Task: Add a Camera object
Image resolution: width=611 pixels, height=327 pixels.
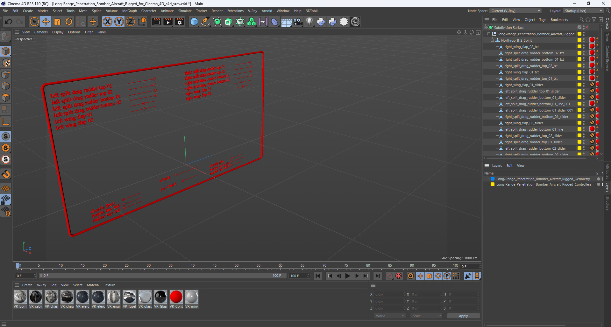Action: [298, 22]
